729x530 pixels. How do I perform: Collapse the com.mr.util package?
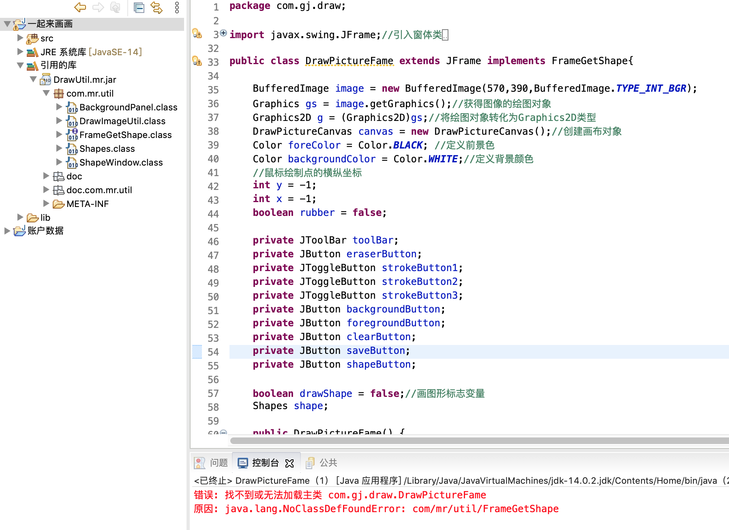click(46, 93)
